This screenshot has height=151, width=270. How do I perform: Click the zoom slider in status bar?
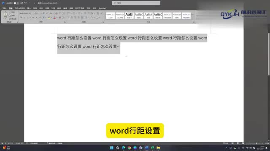click(x=255, y=143)
